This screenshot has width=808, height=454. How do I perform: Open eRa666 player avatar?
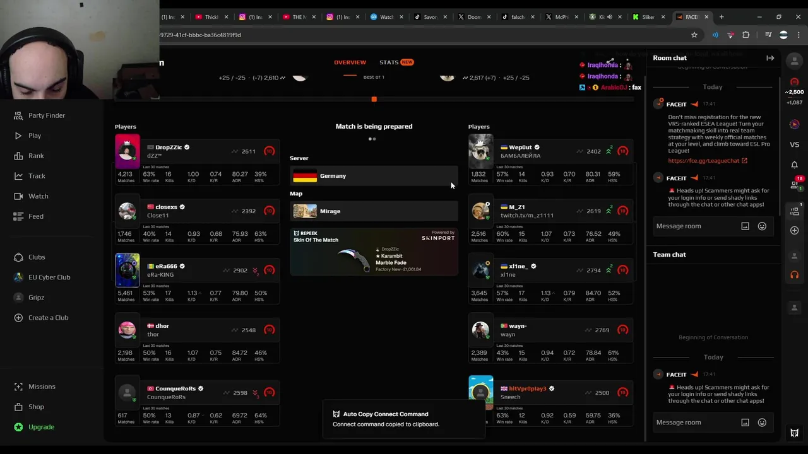click(127, 270)
